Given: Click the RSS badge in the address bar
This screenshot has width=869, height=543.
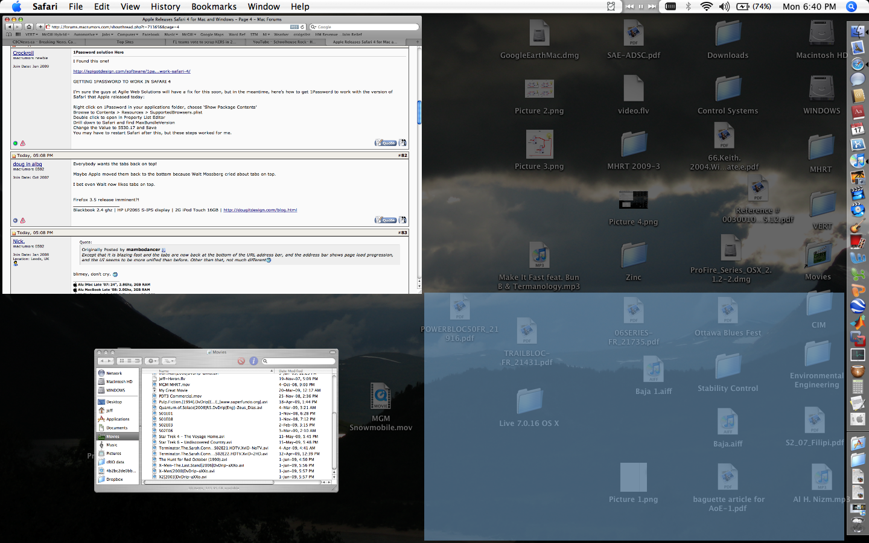Looking at the screenshot, I should [294, 27].
